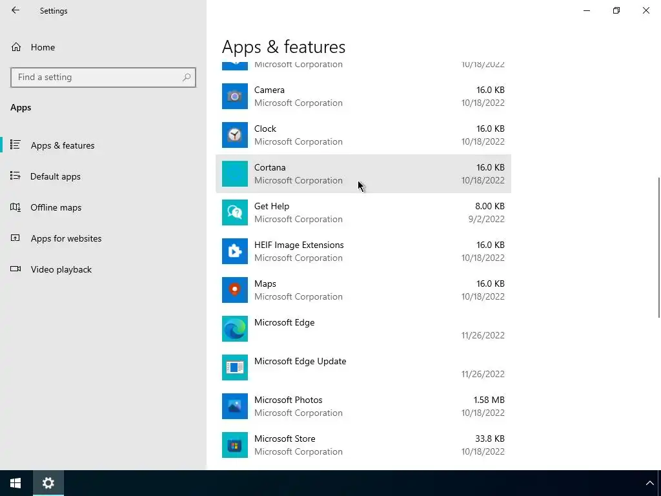Click the 8.00 KB size of Get Help
The height and width of the screenshot is (496, 661).
pyautogui.click(x=490, y=206)
